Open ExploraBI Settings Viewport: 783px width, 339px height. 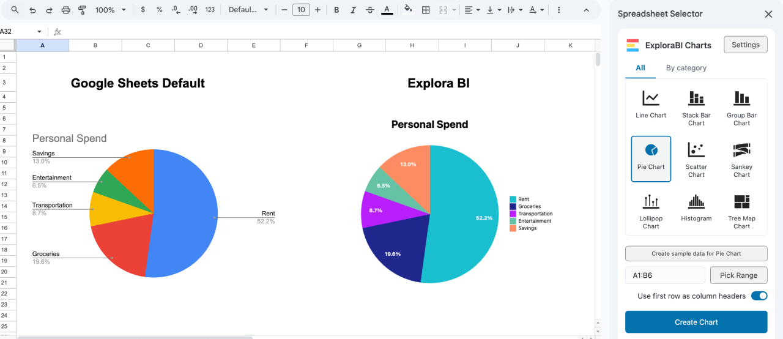click(745, 45)
